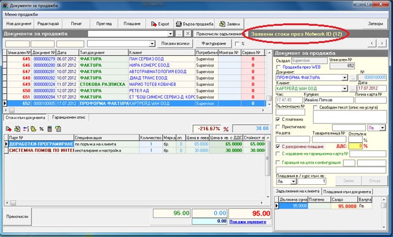Click the Export button with red arrow icon
This screenshot has width=393, height=237.
pyautogui.click(x=160, y=24)
